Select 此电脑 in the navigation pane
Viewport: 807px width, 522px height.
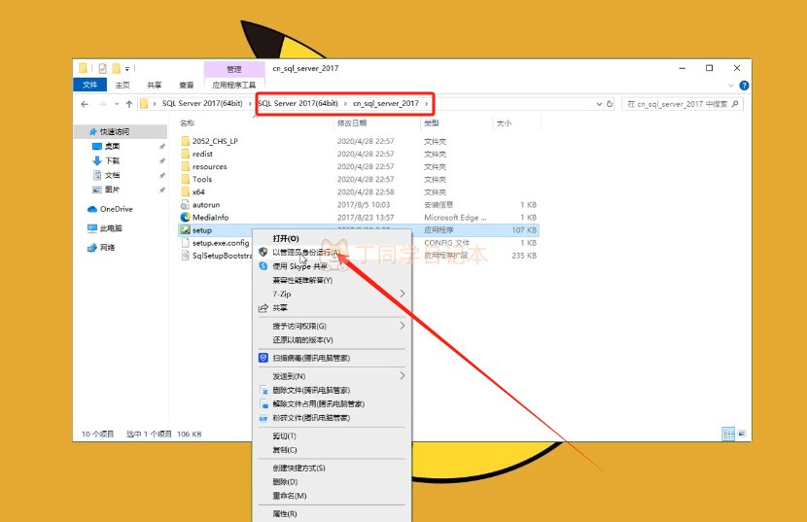pos(111,228)
